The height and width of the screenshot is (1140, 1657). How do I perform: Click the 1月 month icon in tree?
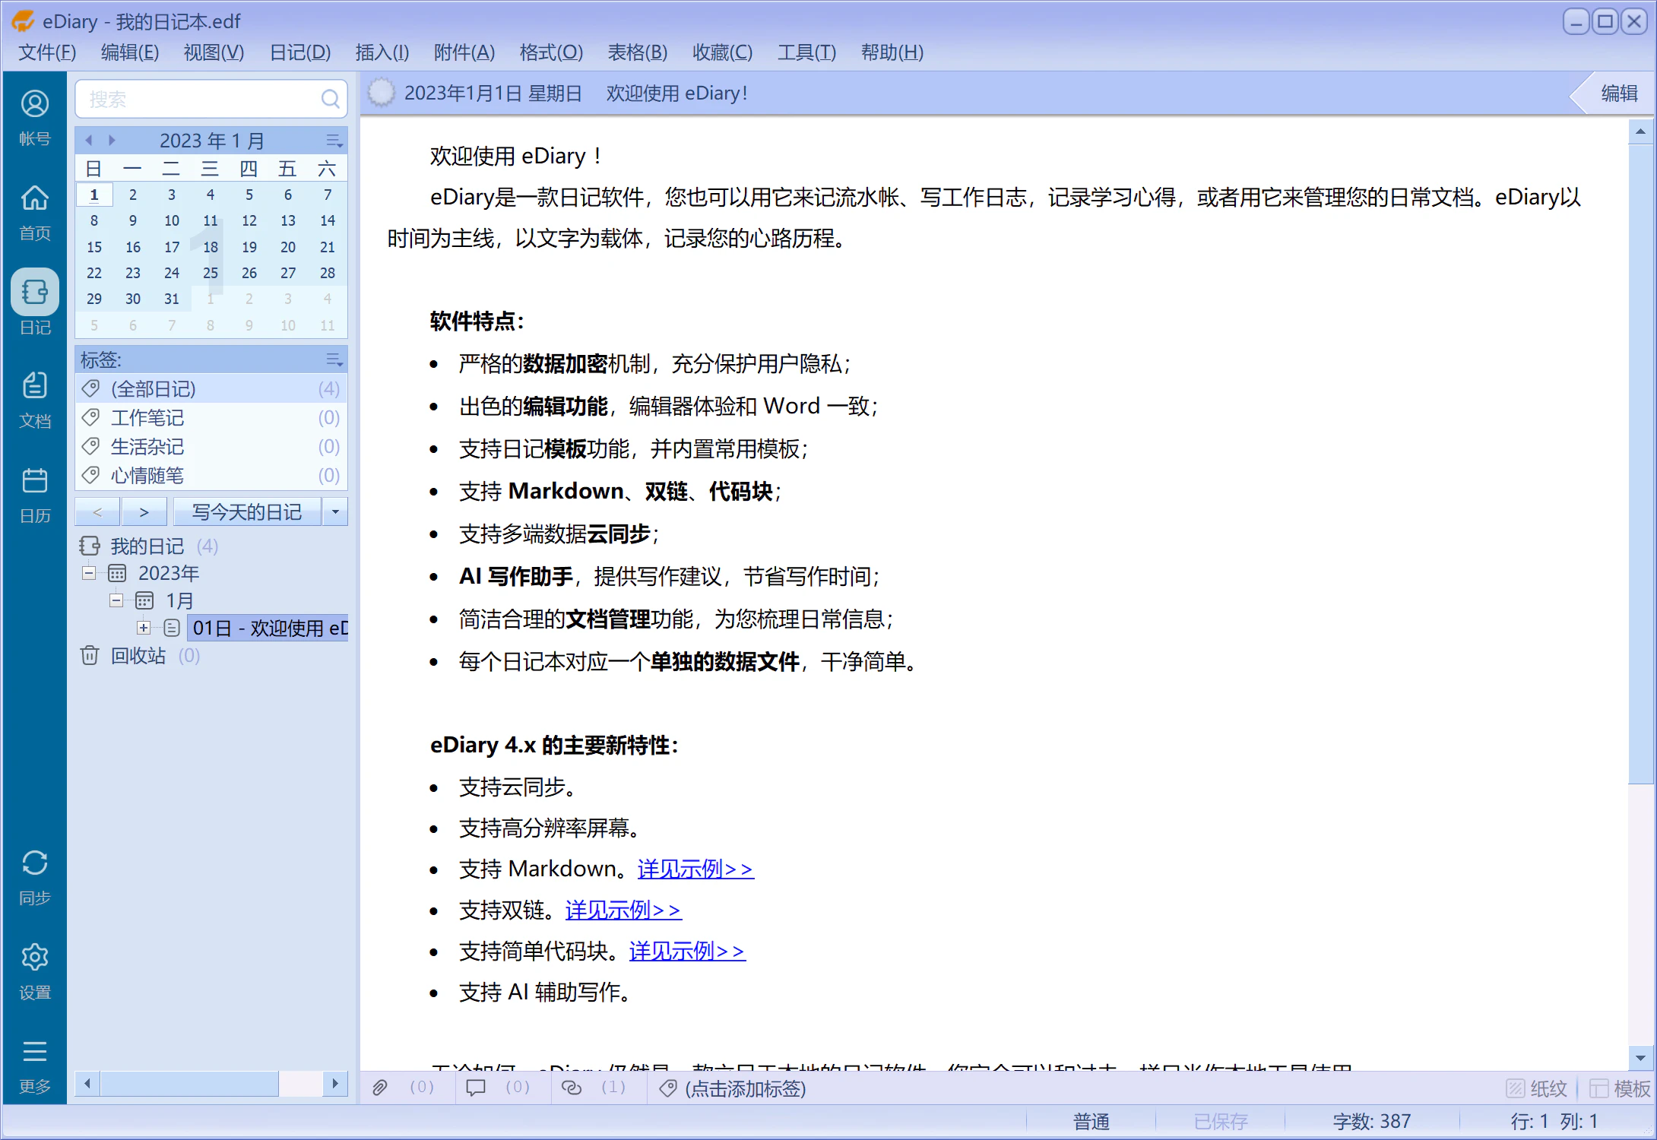[144, 600]
